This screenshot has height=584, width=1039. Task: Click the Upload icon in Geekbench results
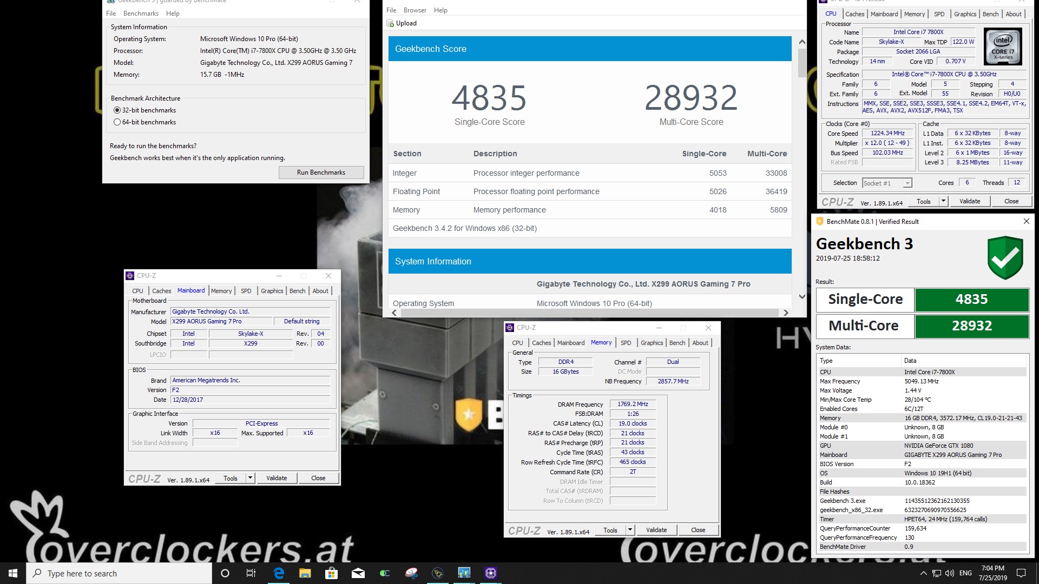pyautogui.click(x=390, y=23)
